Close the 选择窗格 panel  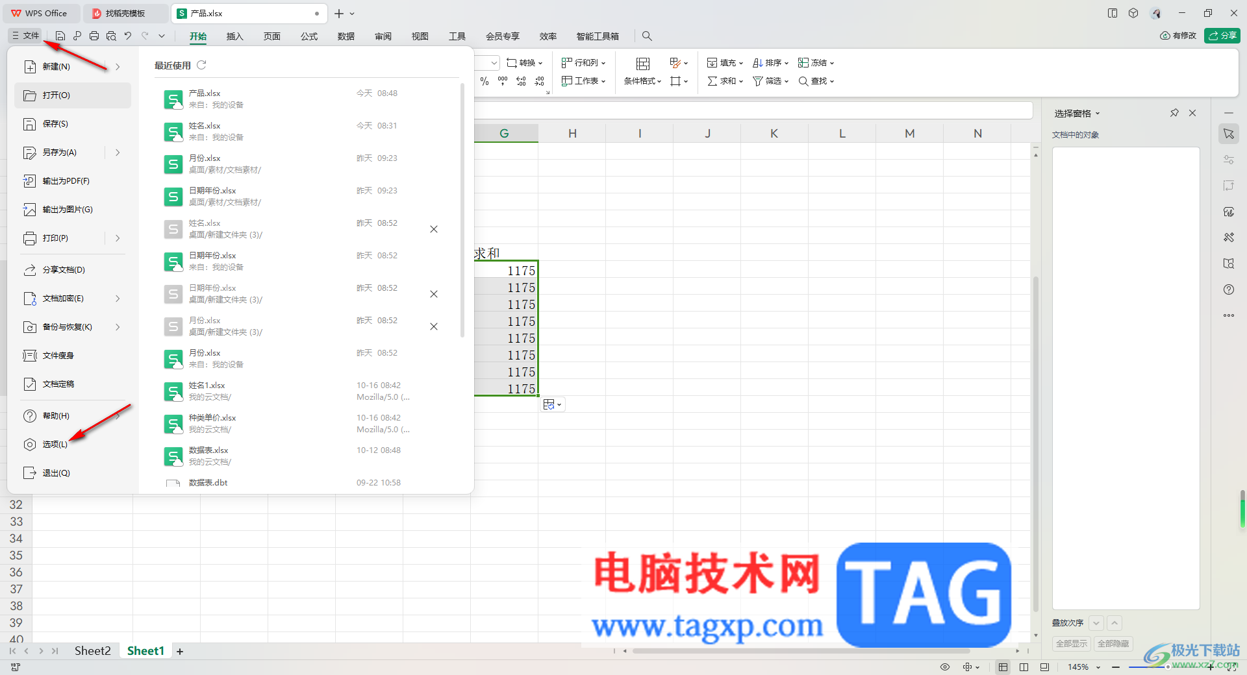click(1192, 113)
